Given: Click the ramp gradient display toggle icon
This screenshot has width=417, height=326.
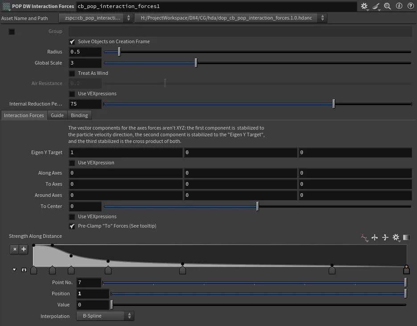Looking at the screenshot, I should pos(406,237).
